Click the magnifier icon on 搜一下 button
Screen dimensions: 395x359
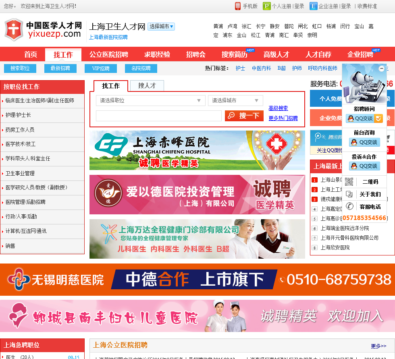[231, 116]
